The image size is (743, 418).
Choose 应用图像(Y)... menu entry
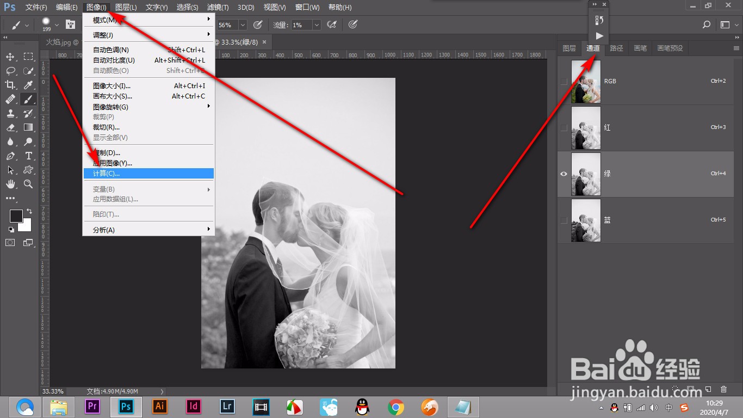pyautogui.click(x=149, y=163)
